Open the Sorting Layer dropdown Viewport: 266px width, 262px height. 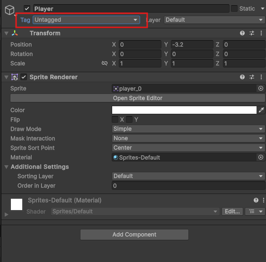[188, 176]
